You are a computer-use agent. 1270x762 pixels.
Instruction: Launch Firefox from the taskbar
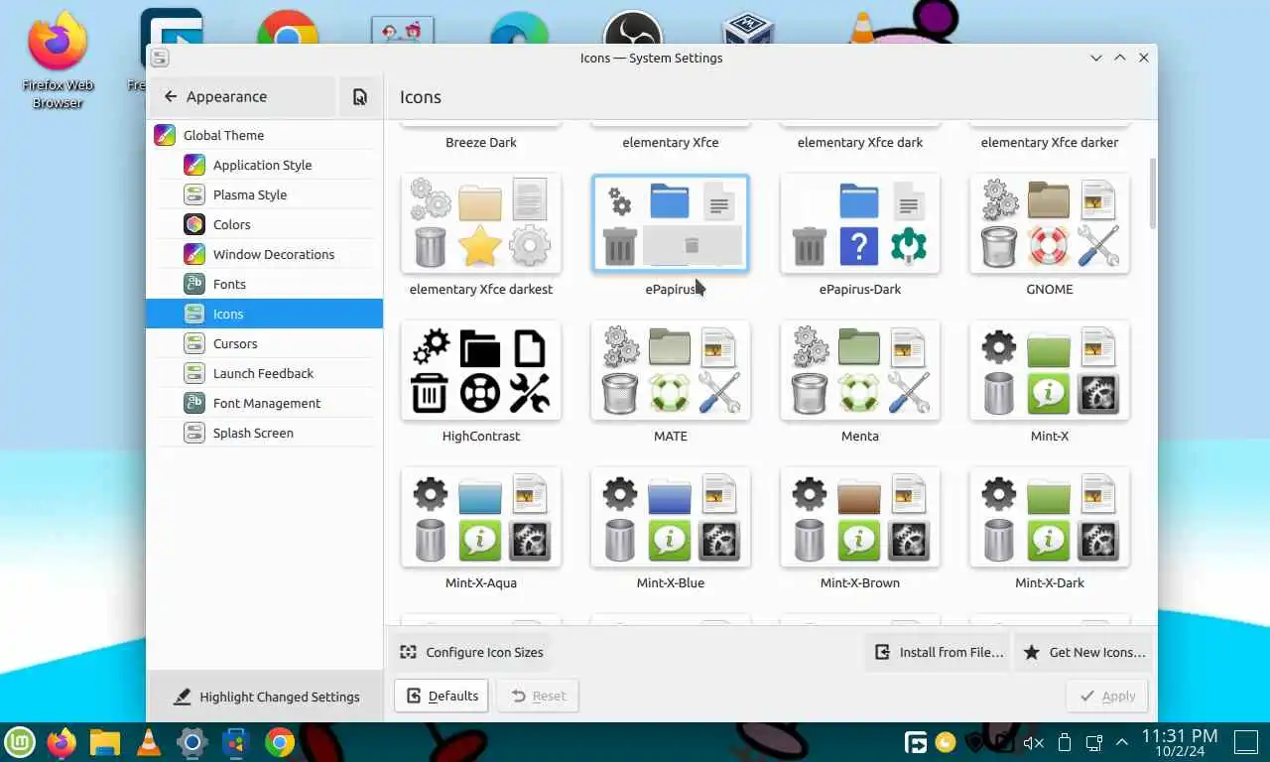63,741
